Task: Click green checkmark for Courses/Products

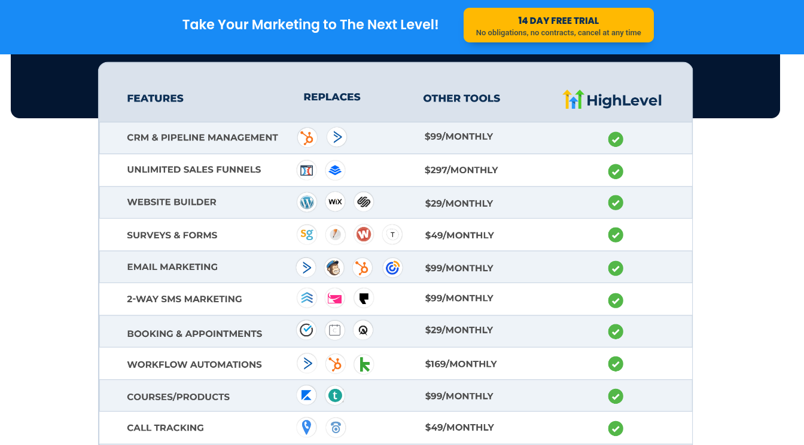Action: [x=616, y=396]
